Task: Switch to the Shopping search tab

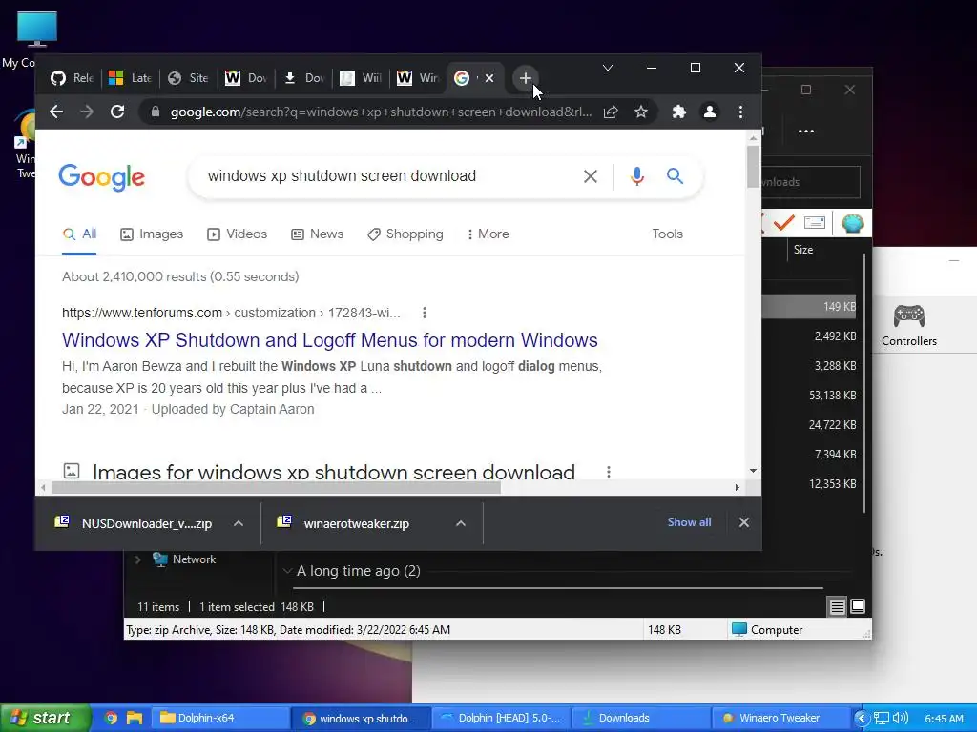Action: tap(405, 234)
